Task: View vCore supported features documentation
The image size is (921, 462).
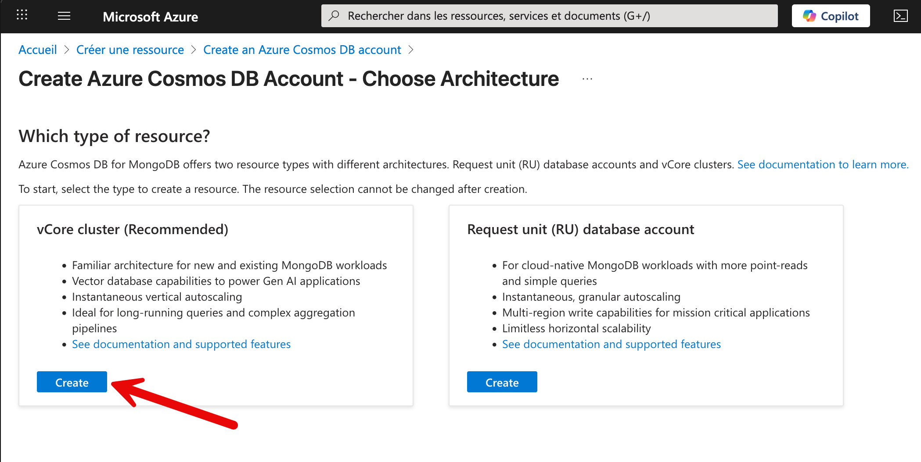Action: (181, 344)
